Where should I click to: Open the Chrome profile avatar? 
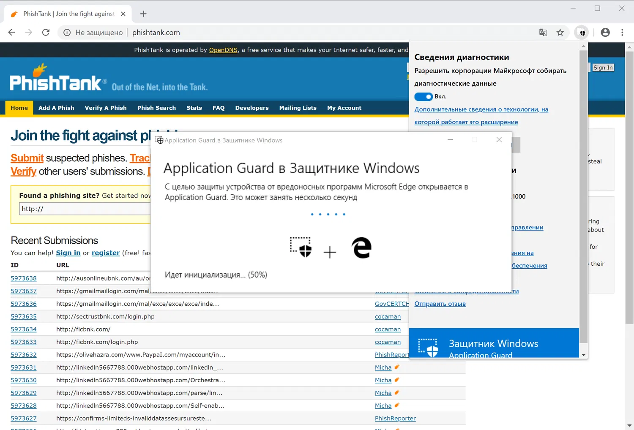coord(605,32)
